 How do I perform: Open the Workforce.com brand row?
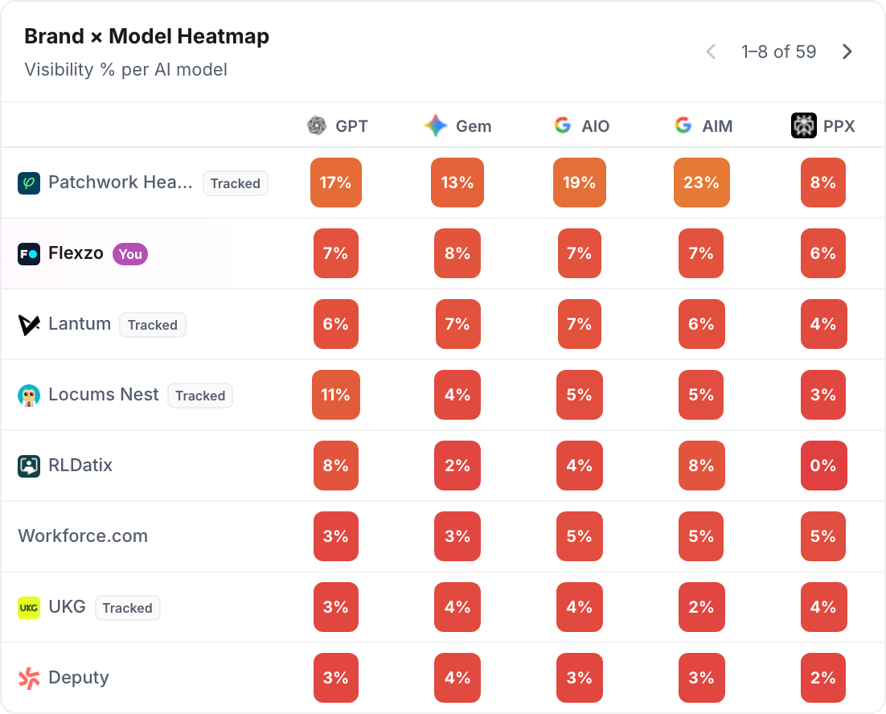(x=443, y=536)
